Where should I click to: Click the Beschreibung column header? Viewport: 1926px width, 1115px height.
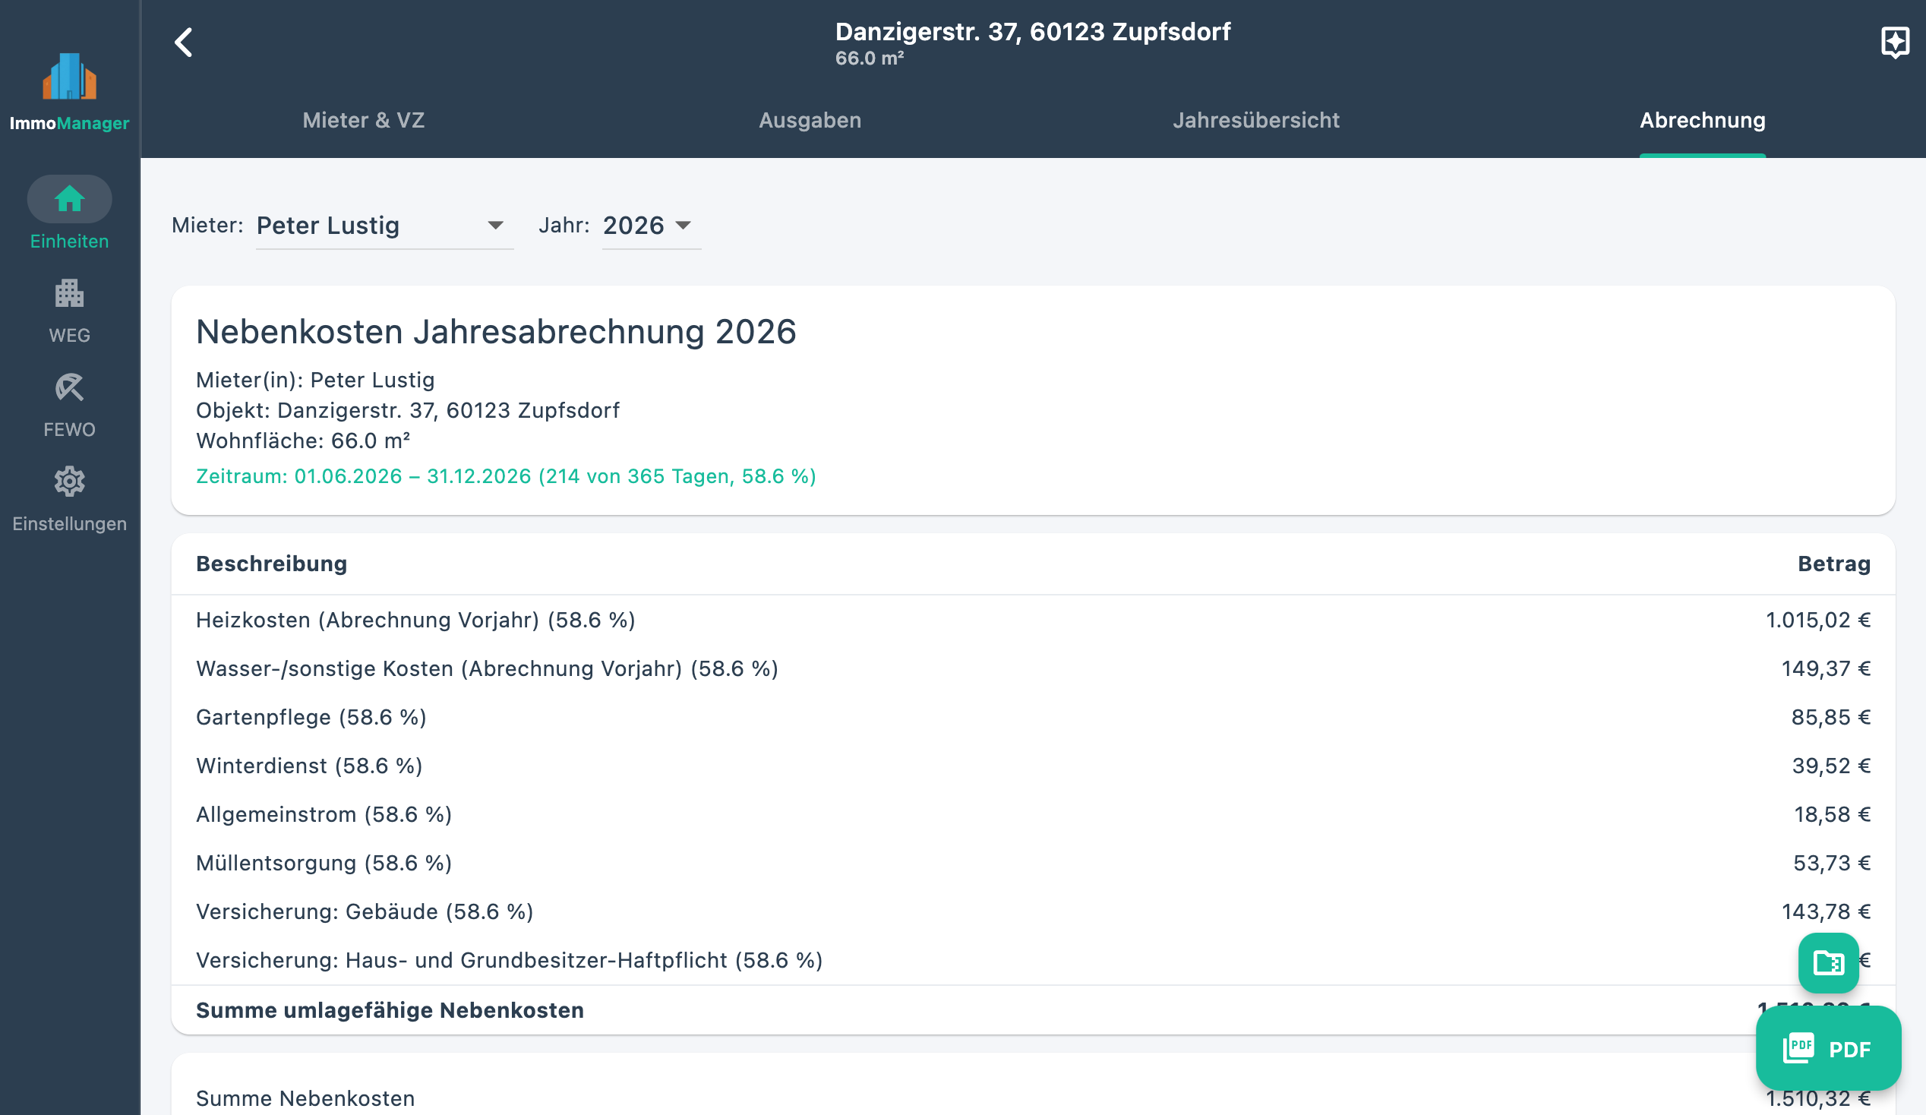(271, 564)
